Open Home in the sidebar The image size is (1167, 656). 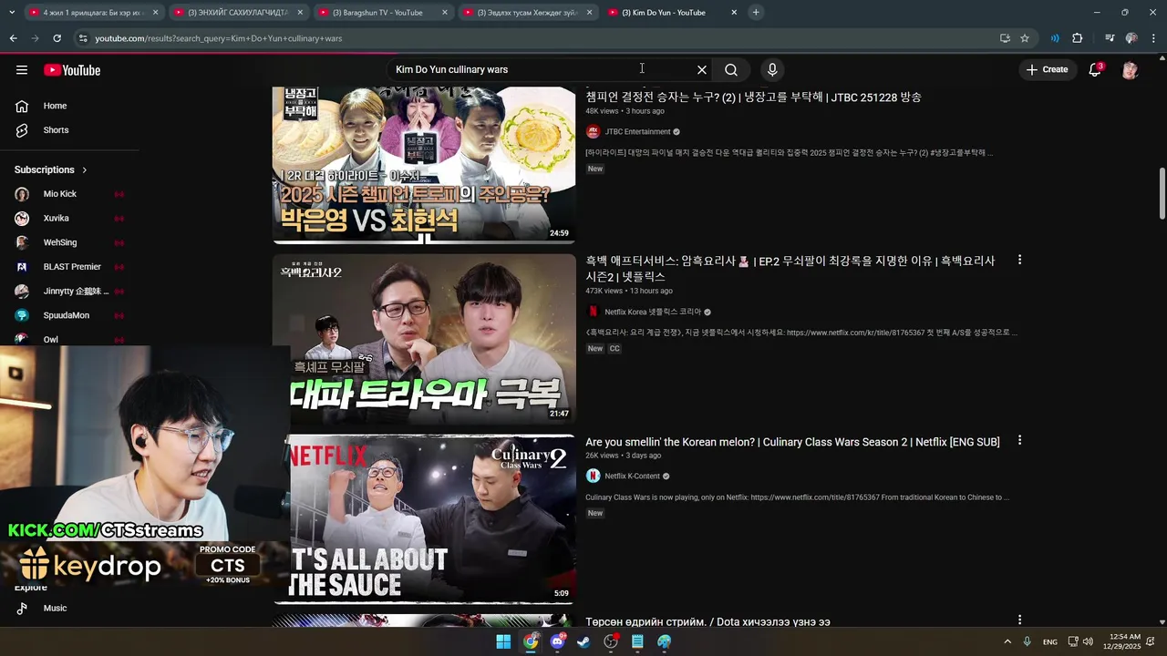tap(55, 106)
